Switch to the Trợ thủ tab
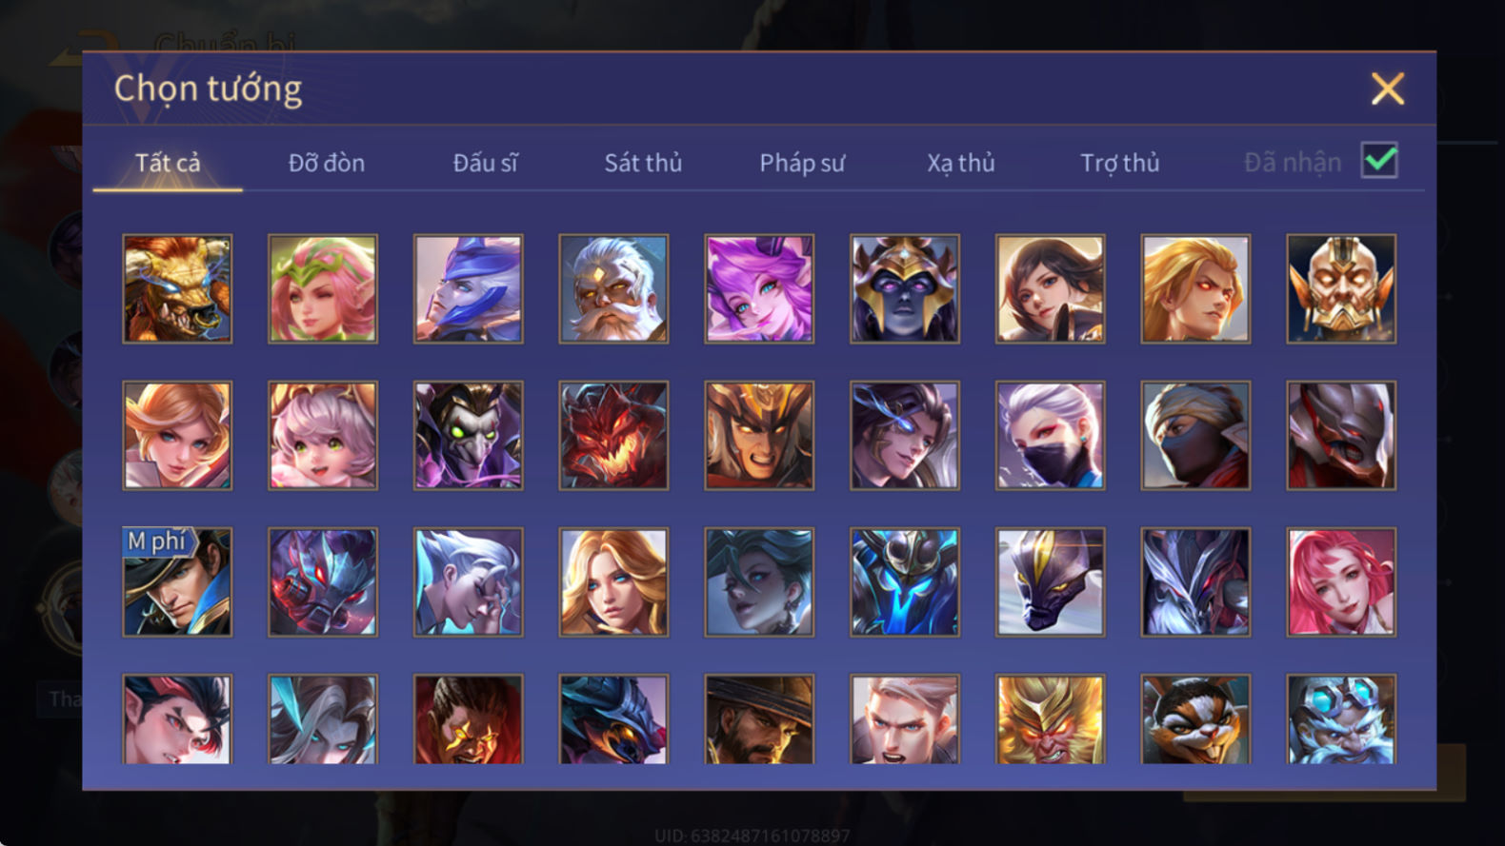Viewport: 1505px width, 846px height. click(x=1120, y=163)
